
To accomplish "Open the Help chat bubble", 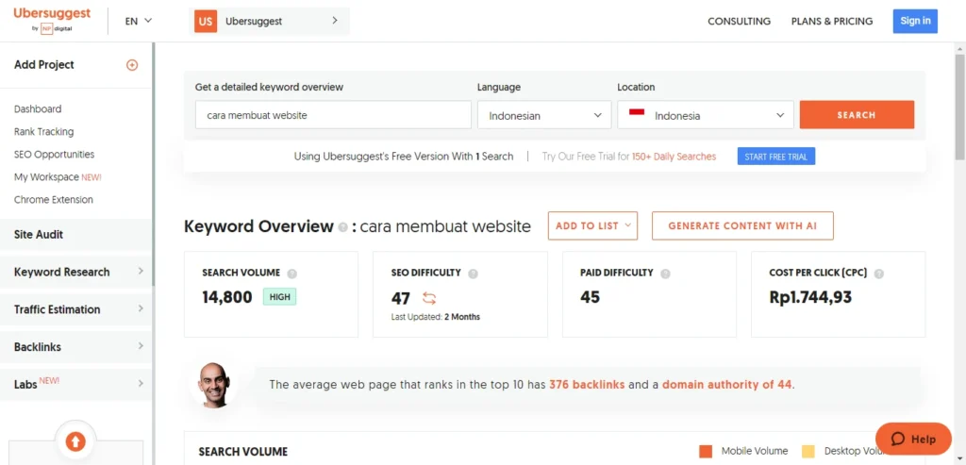I will pyautogui.click(x=913, y=439).
